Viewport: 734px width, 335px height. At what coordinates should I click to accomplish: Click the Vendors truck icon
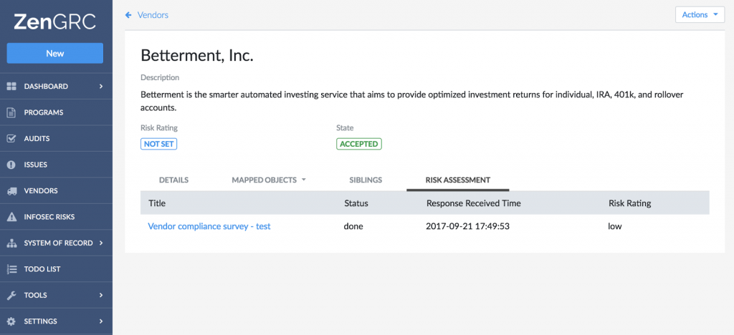[x=11, y=191]
